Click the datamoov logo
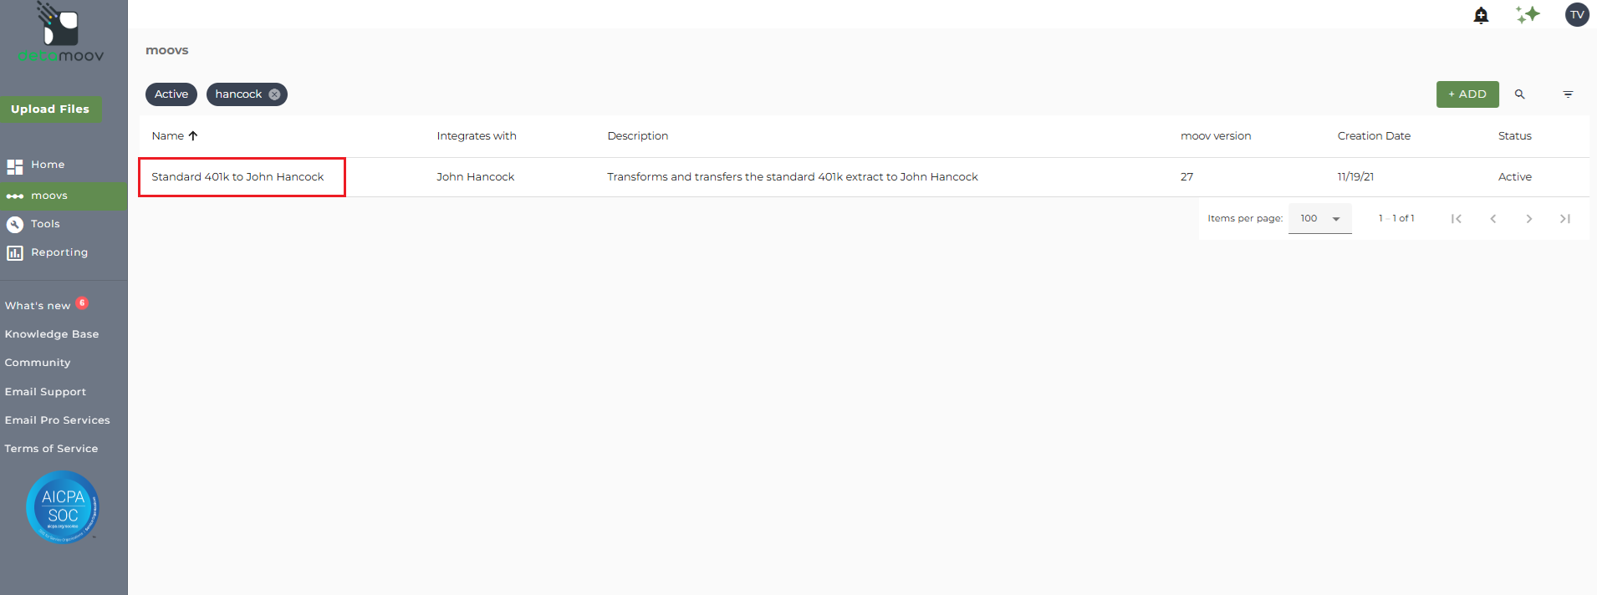This screenshot has height=595, width=1597. (61, 33)
